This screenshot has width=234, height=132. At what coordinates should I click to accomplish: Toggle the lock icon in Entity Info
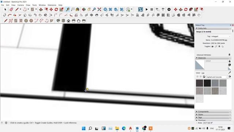(x=216, y=47)
